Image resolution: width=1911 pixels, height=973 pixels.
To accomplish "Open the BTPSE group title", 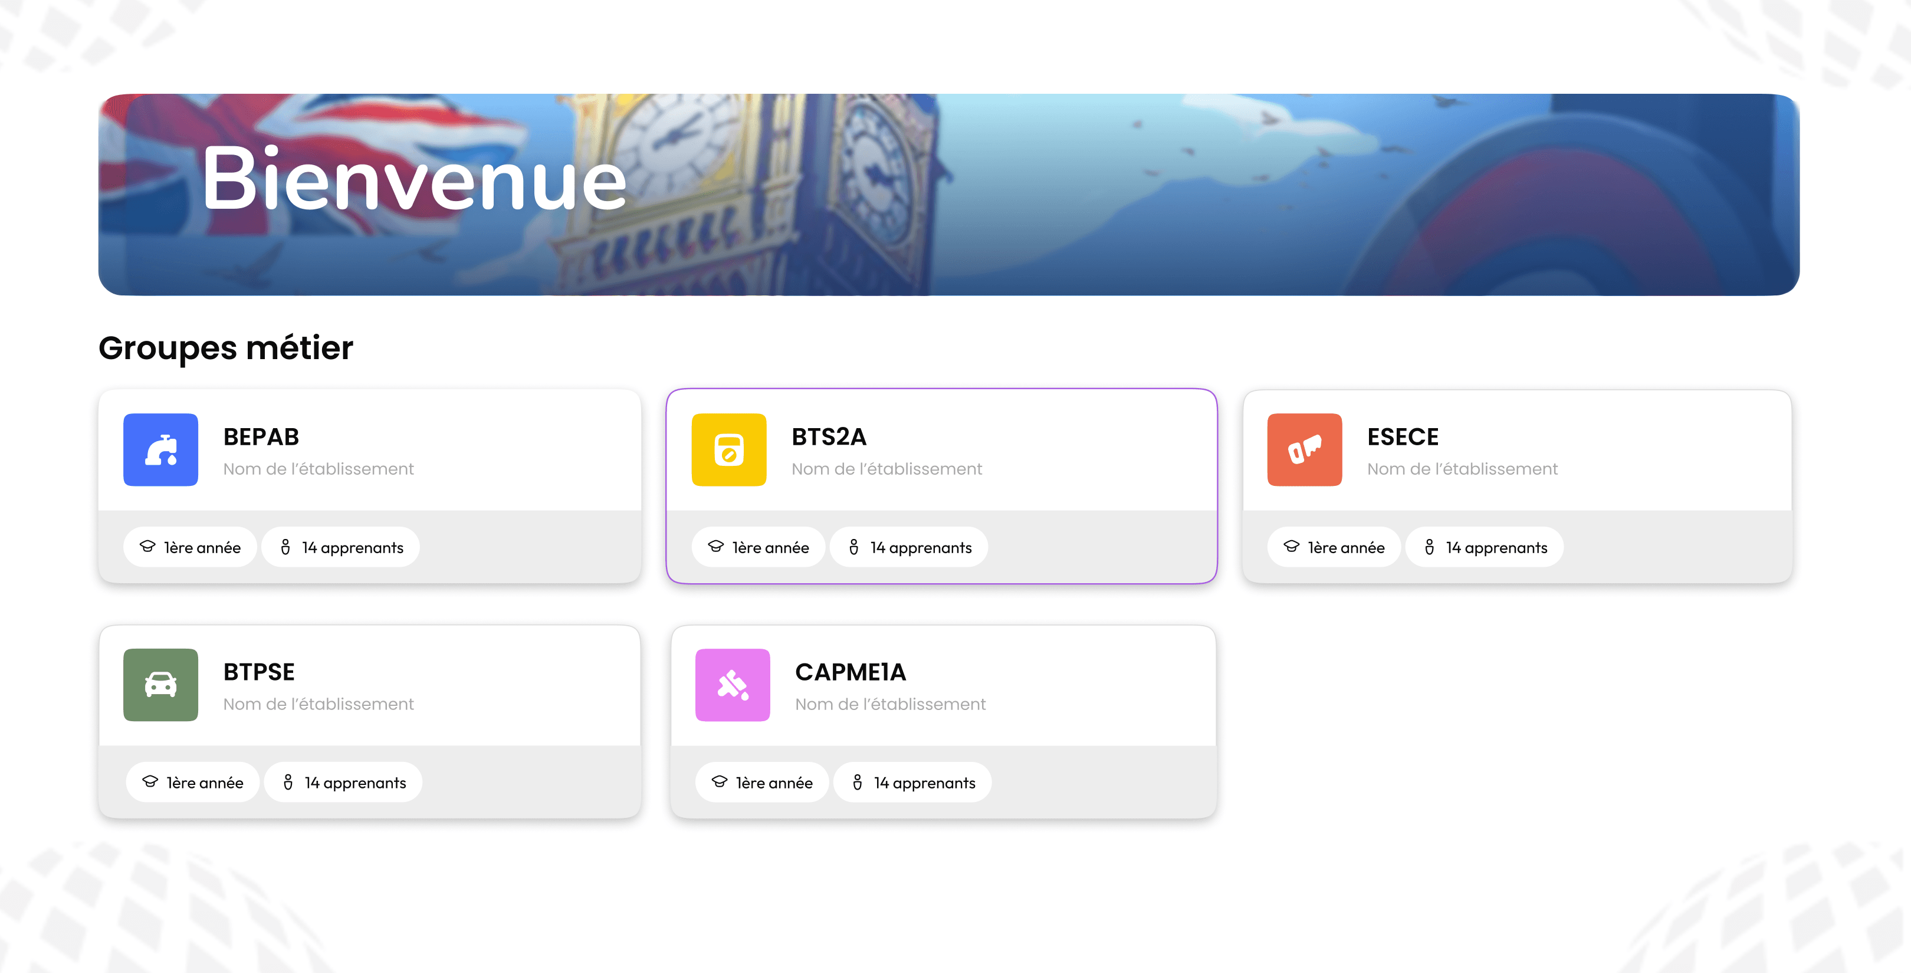I will tap(259, 672).
